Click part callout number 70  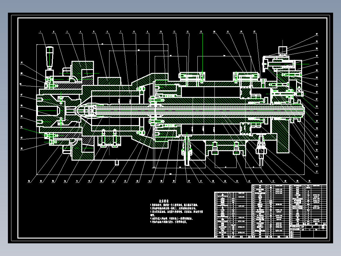(x=22, y=63)
